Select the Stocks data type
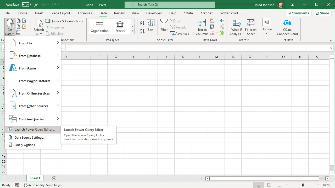 [x=120, y=27]
